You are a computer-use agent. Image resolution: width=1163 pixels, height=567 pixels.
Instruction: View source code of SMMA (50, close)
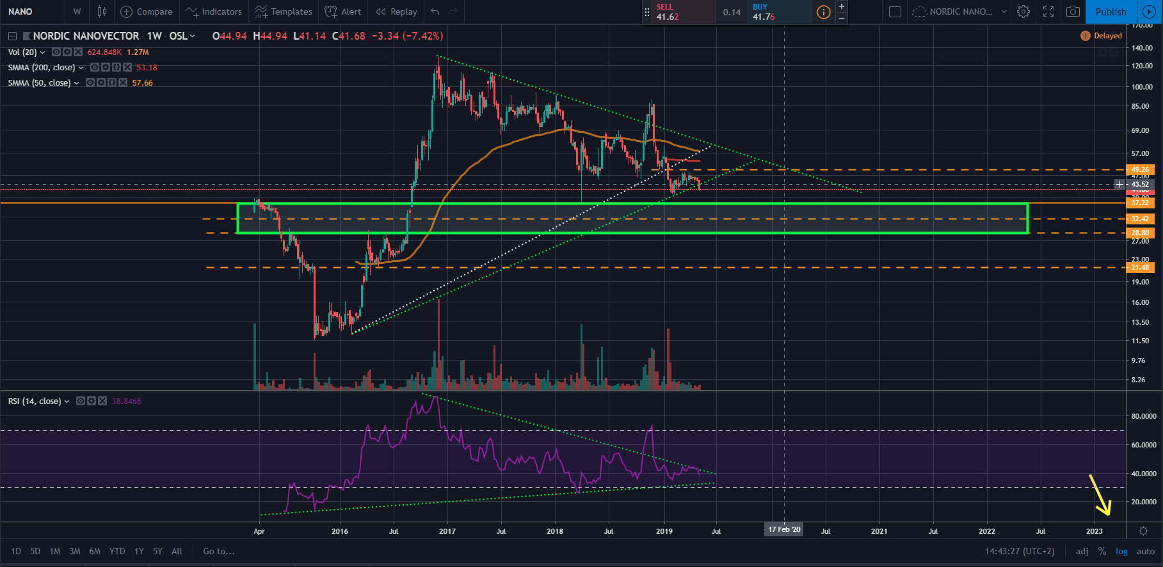click(x=111, y=82)
